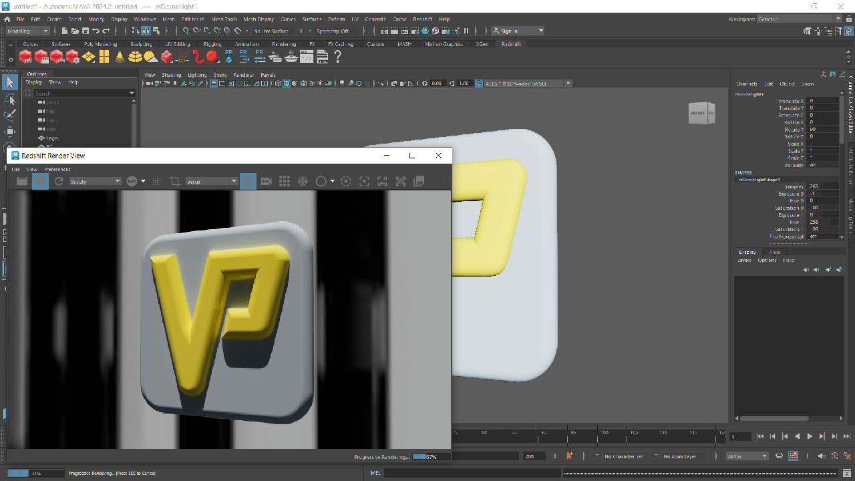855x481 pixels.
Task: Open the ACES color space dropdown in viewport
Action: pos(528,84)
